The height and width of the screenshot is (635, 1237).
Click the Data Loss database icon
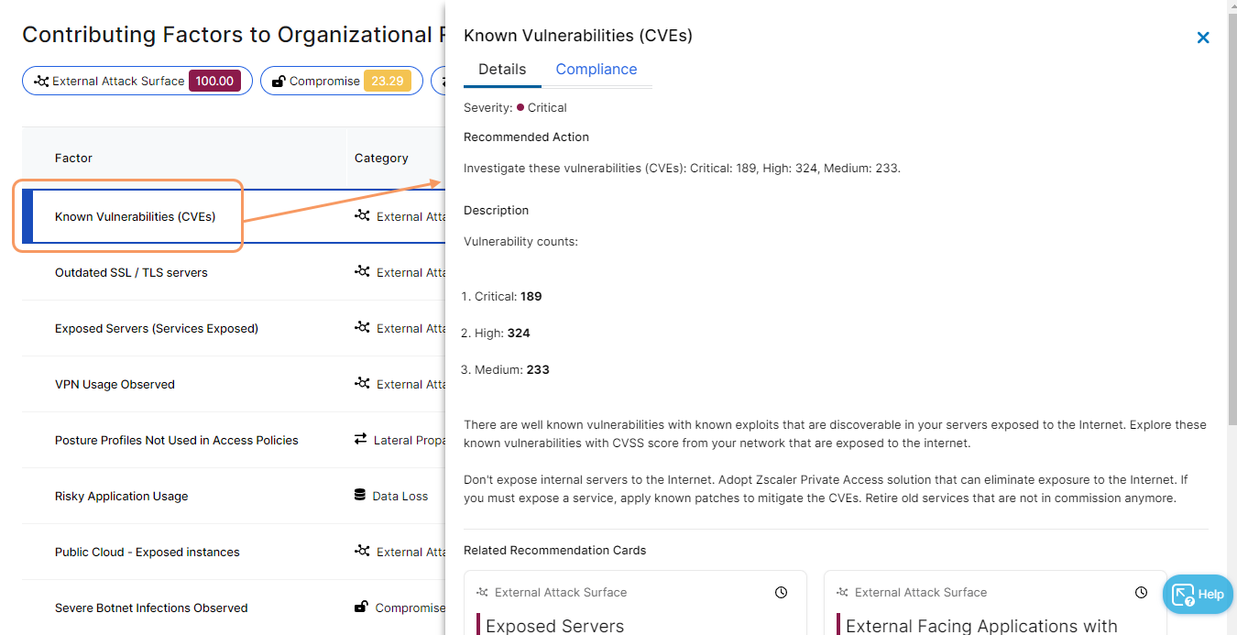360,496
